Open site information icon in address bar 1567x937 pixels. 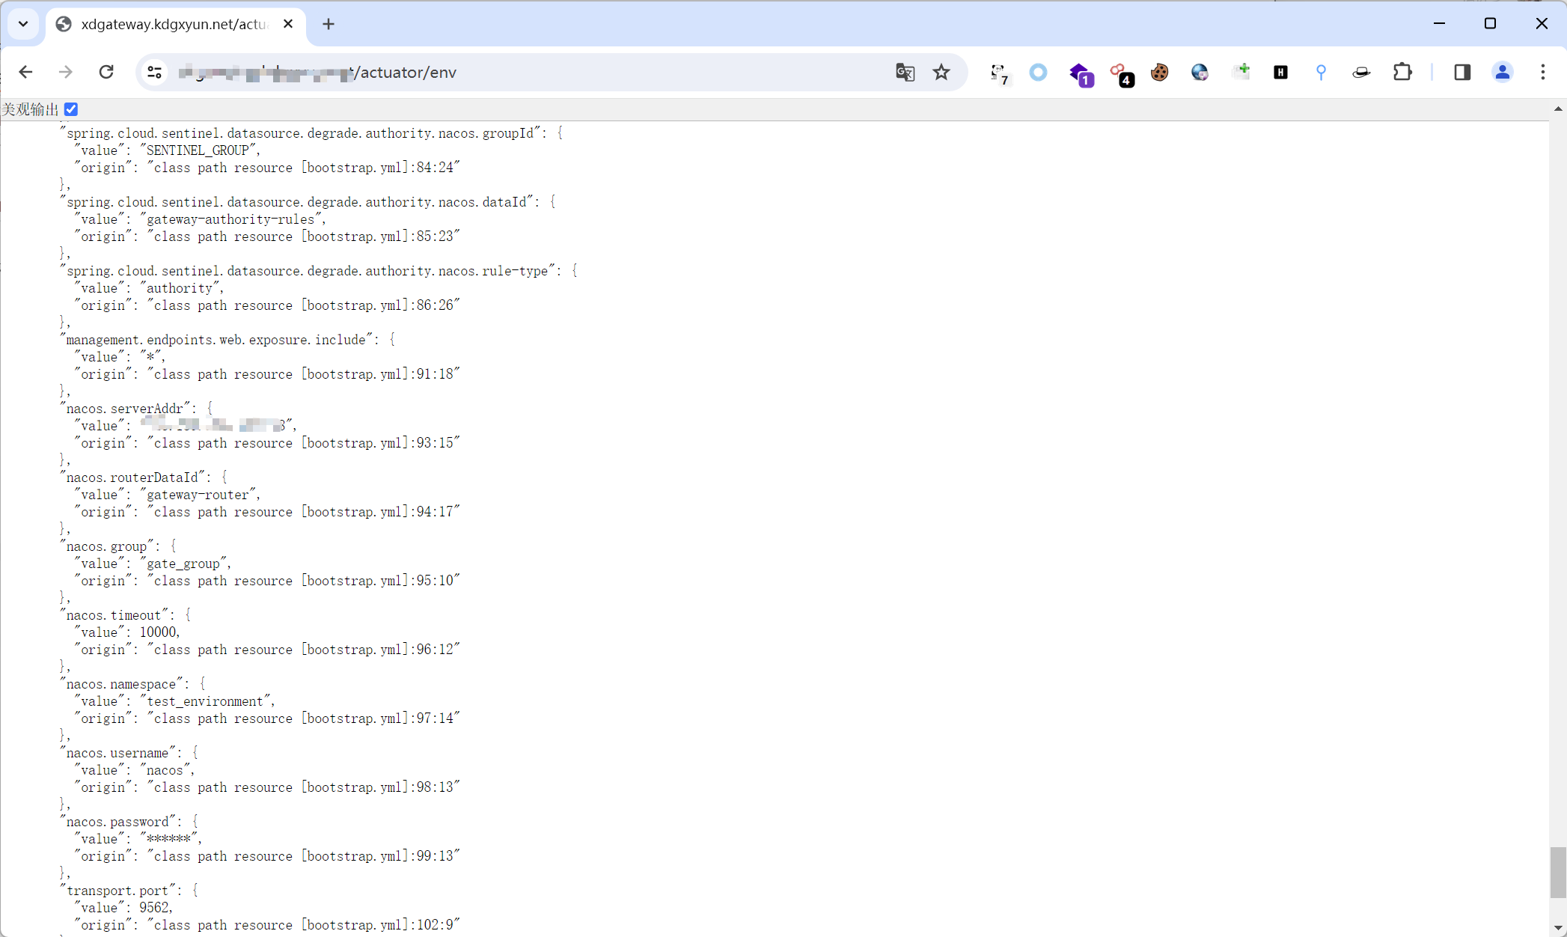(x=155, y=72)
